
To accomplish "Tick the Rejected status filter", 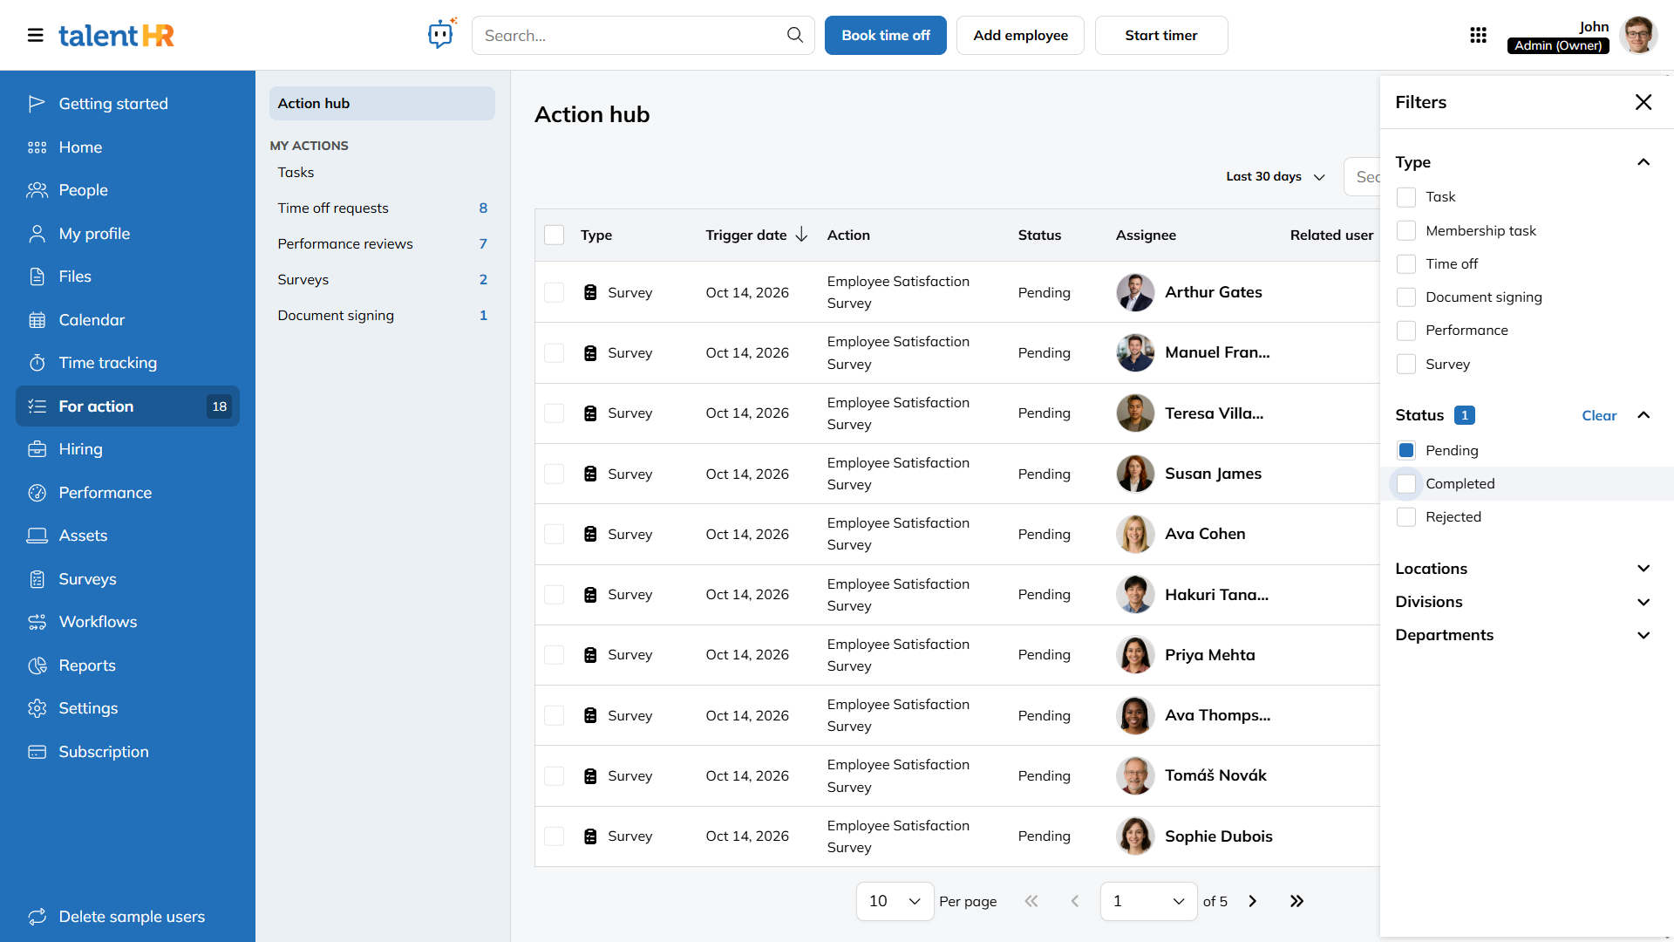I will [x=1405, y=516].
